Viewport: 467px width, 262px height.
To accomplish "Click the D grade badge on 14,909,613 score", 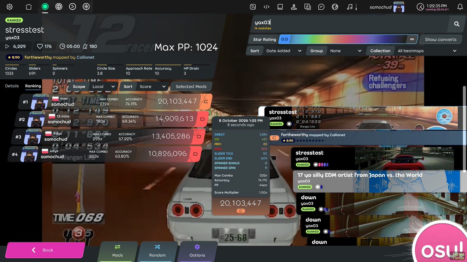I will [202, 119].
